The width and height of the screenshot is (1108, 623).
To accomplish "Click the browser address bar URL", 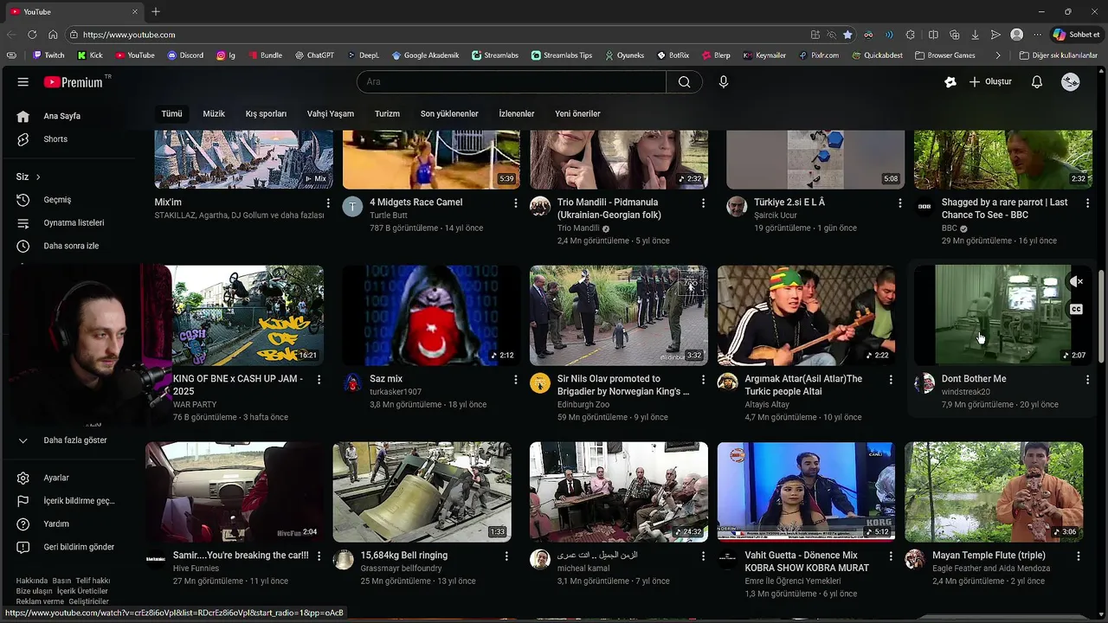I will pos(129,35).
